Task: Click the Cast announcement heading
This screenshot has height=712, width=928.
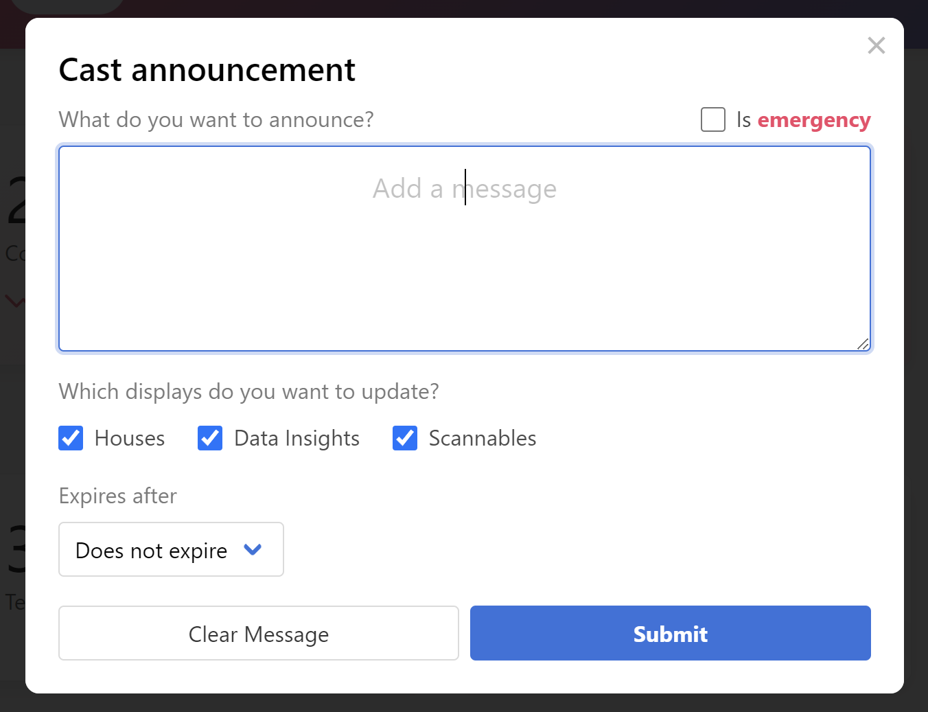Action: [207, 70]
